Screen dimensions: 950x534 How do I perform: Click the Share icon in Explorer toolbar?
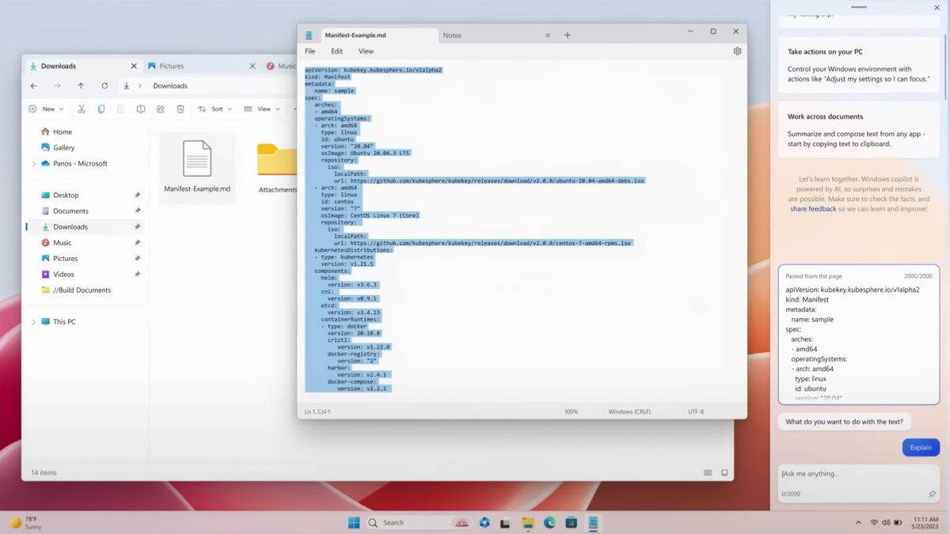click(161, 108)
